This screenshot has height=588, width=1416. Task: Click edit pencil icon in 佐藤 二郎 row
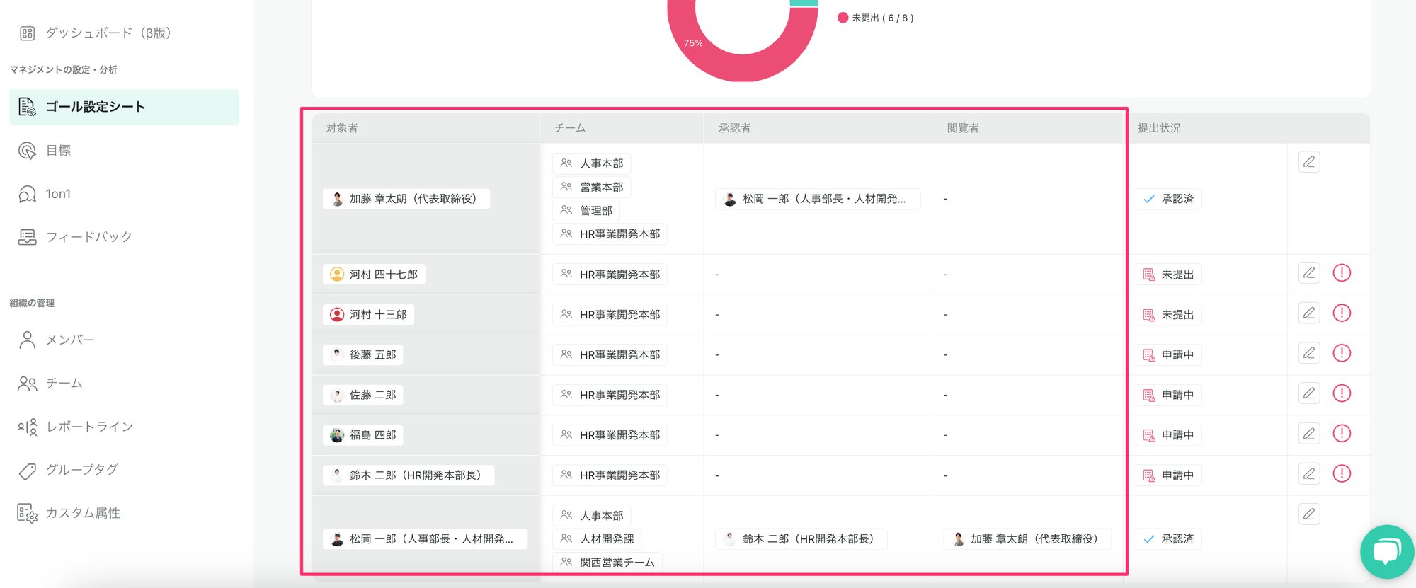1308,393
